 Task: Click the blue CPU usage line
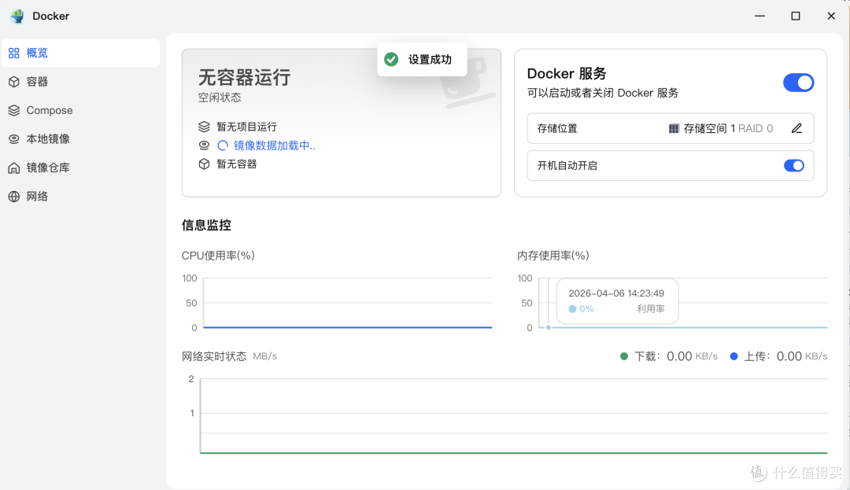point(348,327)
